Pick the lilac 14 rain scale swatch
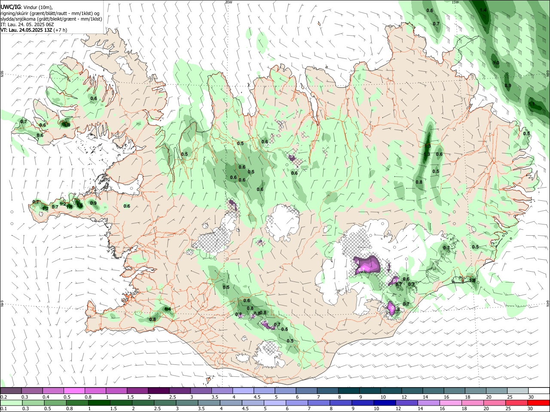This screenshot has height=412, width=550. tap(428, 403)
